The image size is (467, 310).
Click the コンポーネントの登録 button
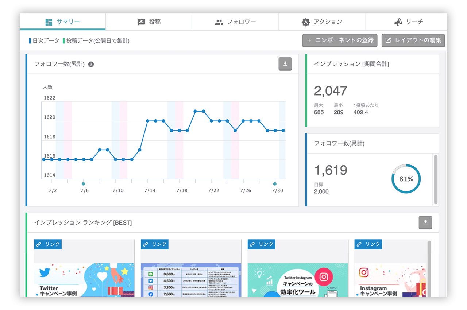[340, 40]
